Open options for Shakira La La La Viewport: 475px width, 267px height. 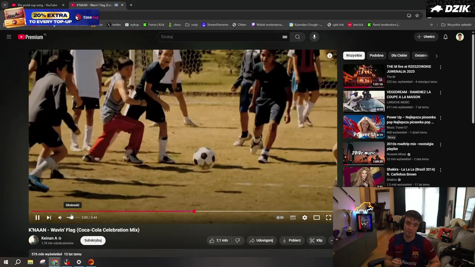pyautogui.click(x=440, y=170)
